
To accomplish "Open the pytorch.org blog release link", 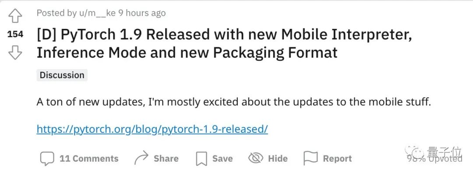I will click(x=152, y=129).
